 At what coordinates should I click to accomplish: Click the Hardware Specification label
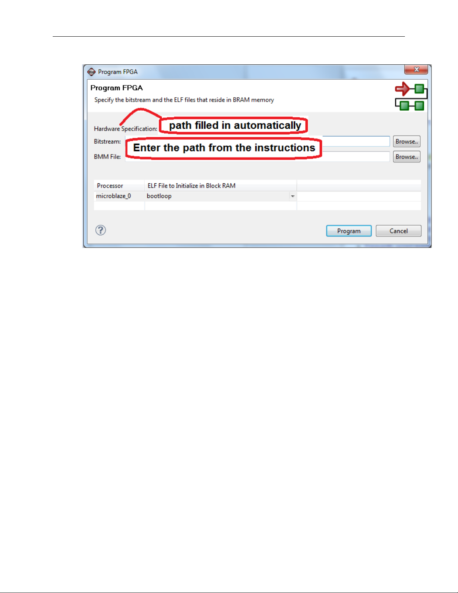(x=126, y=129)
